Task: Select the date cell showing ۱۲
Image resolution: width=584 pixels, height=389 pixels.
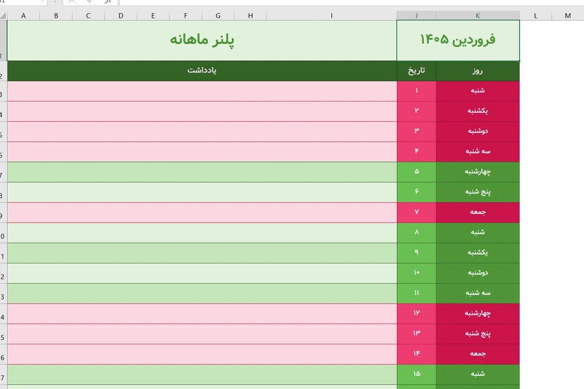Action: 416,313
